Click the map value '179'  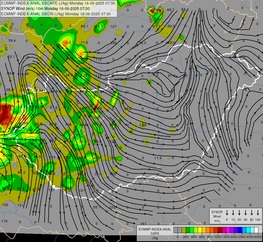pos(4,221)
